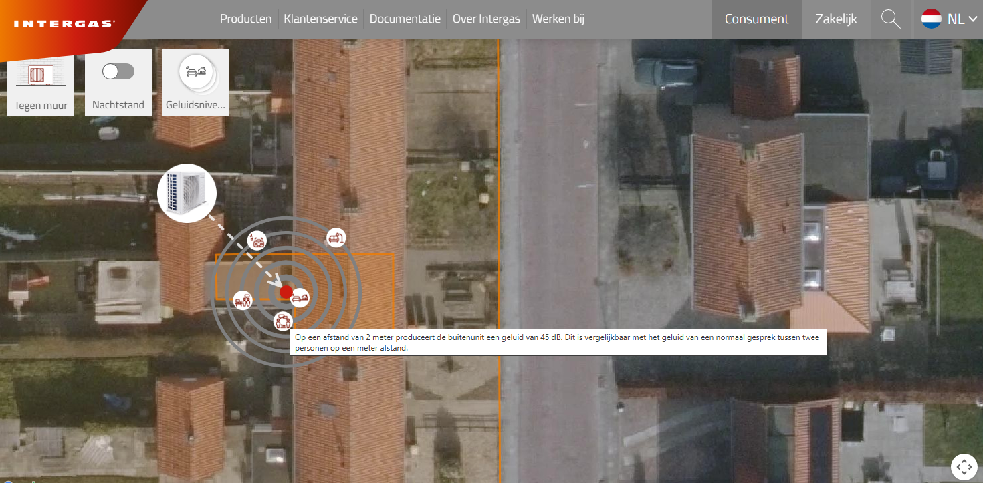The image size is (983, 483).
Task: Expand the NL language dropdown
Action: (949, 19)
